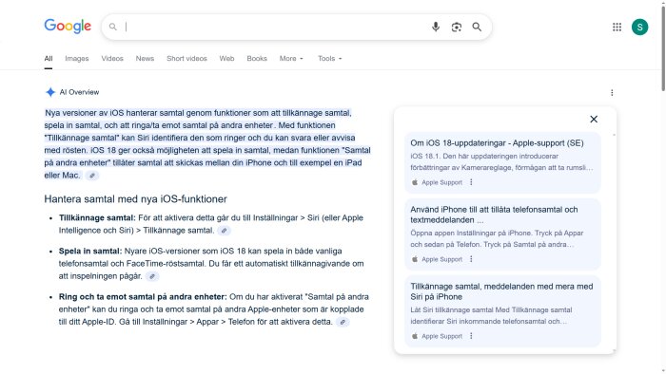The image size is (666, 374).
Task: Switch to the Images tab
Action: coord(77,59)
